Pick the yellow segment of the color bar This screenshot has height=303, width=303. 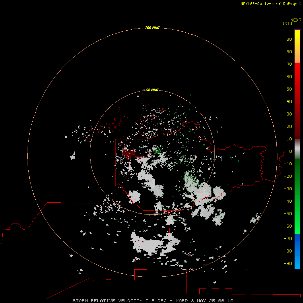[297, 39]
